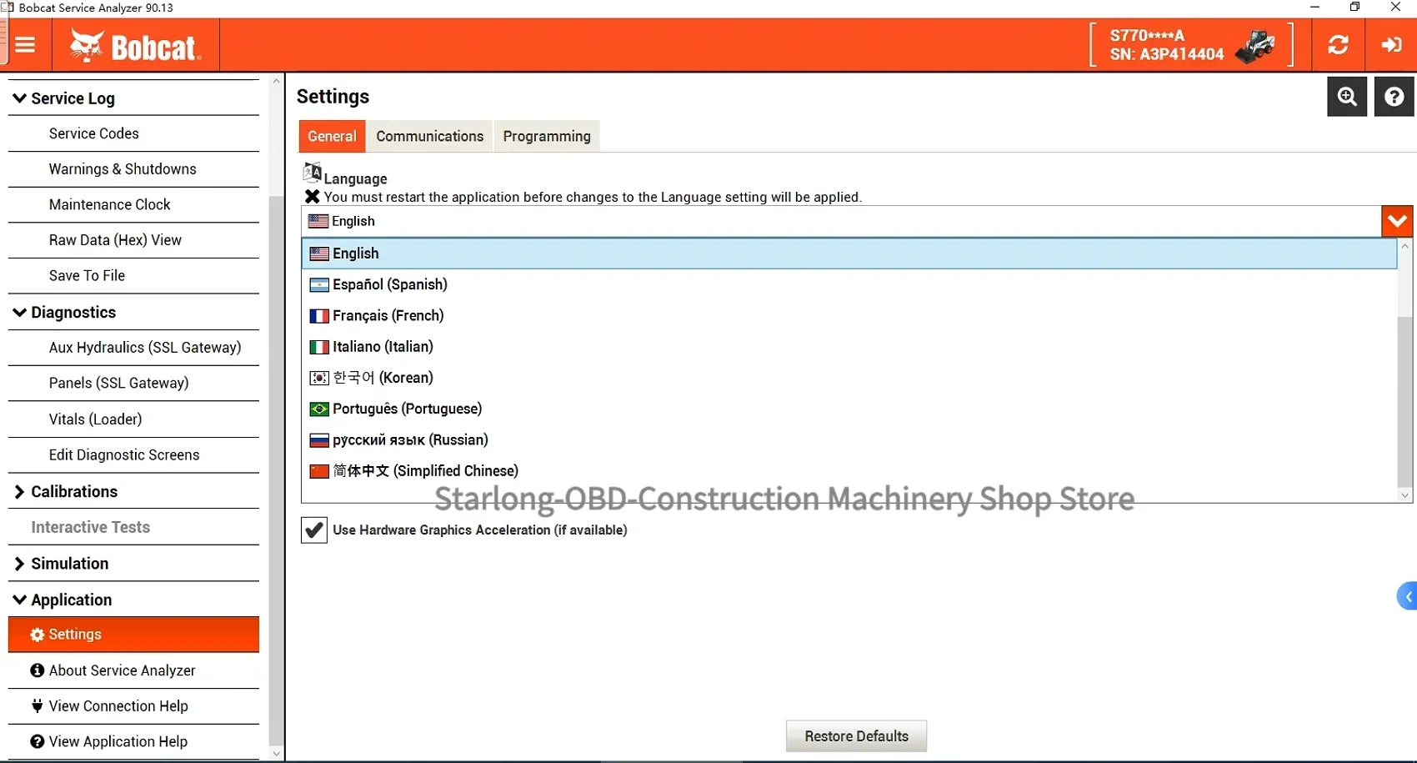The height and width of the screenshot is (763, 1417).
Task: Choose Russian language option
Action: coord(849,440)
